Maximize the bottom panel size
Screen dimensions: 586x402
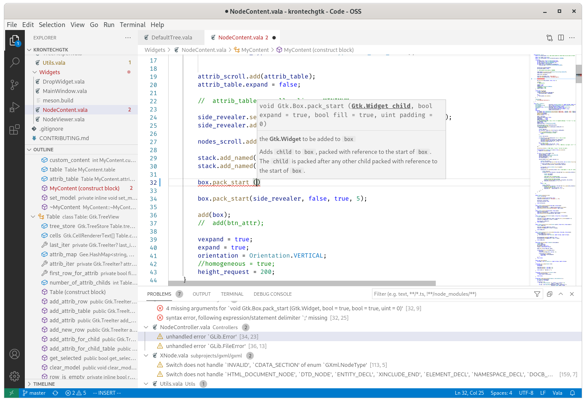(561, 294)
